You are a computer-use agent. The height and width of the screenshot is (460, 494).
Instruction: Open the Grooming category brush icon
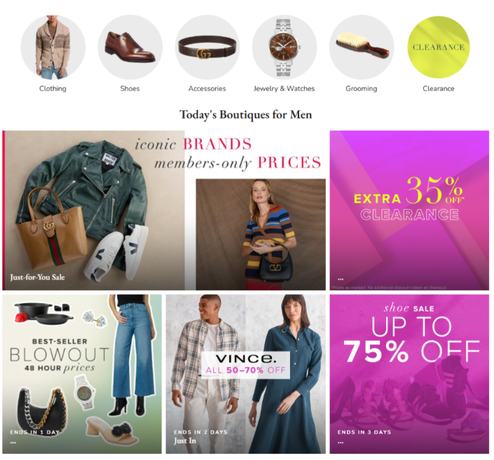(x=362, y=47)
